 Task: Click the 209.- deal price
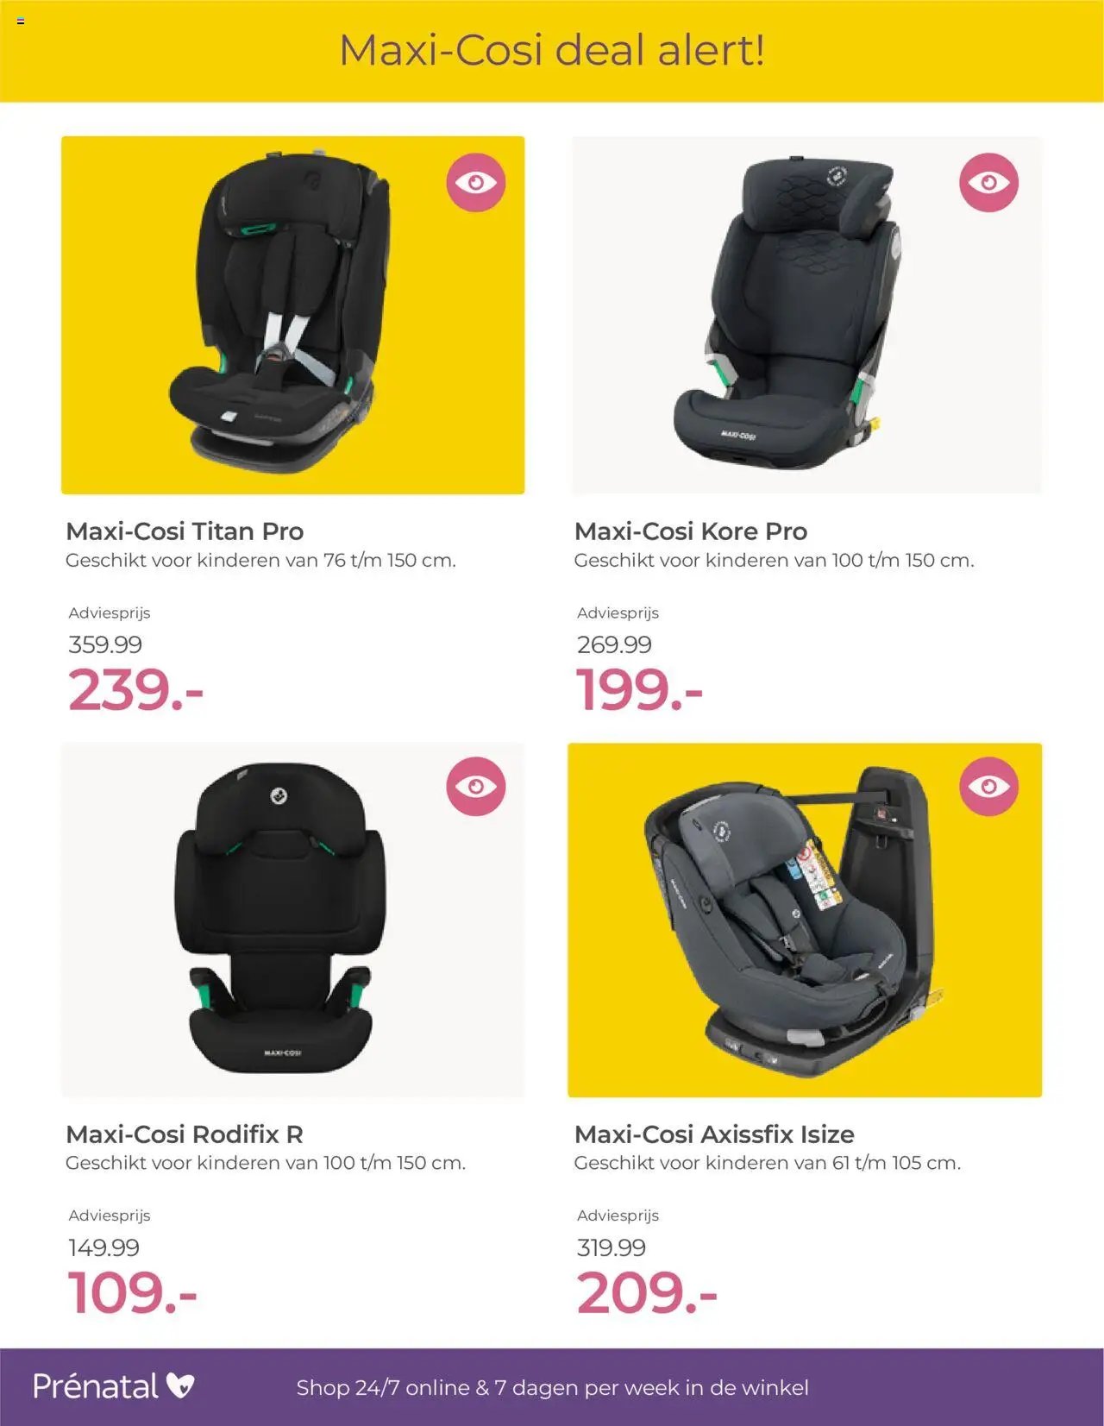point(647,1292)
